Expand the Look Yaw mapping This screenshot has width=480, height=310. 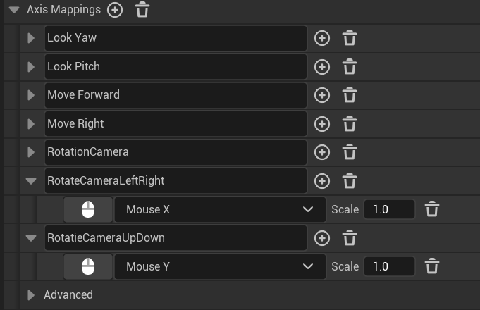tap(31, 38)
